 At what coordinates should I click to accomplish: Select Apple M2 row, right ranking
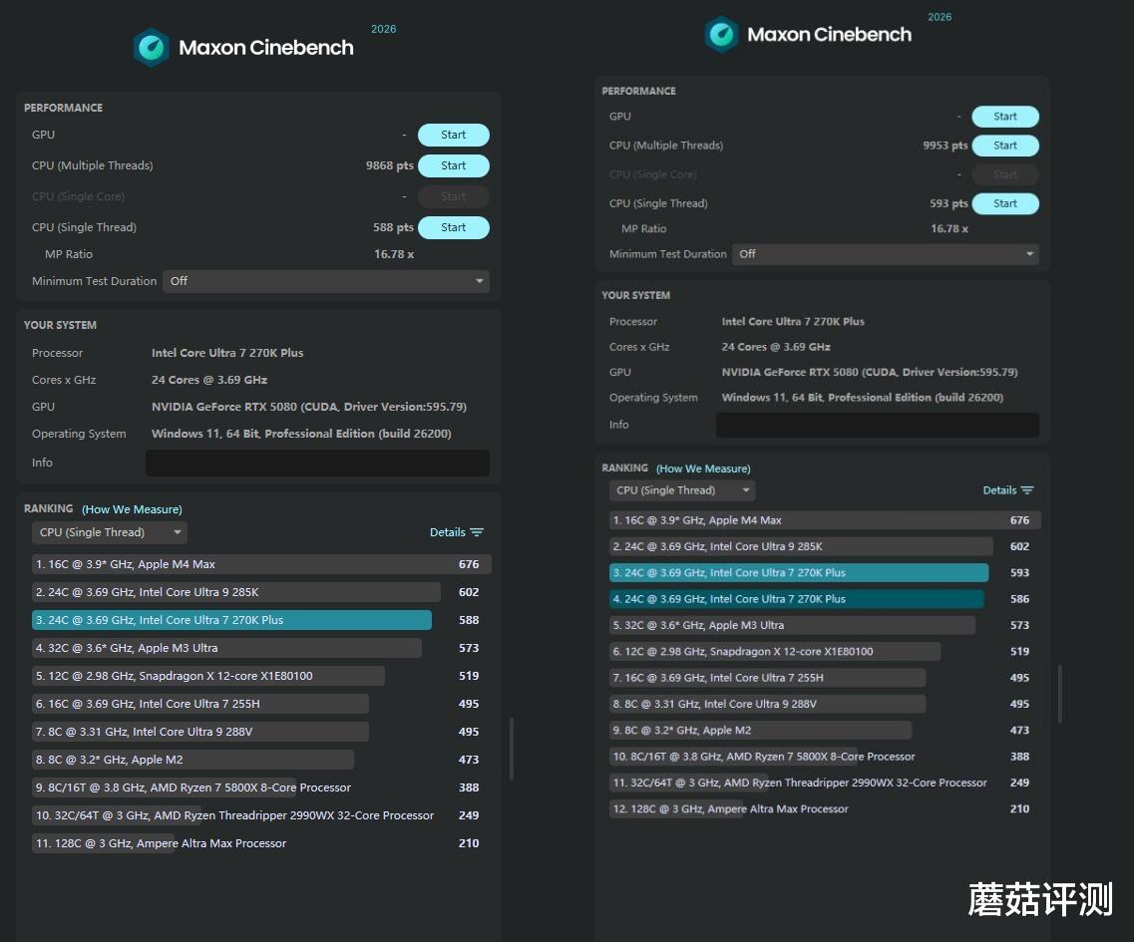click(825, 731)
